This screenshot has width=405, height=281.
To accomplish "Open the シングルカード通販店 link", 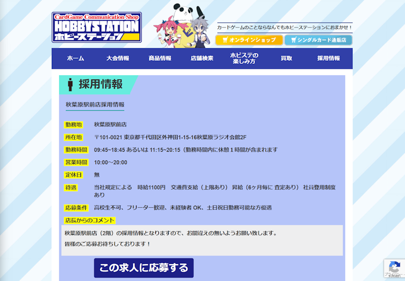I will (x=318, y=40).
